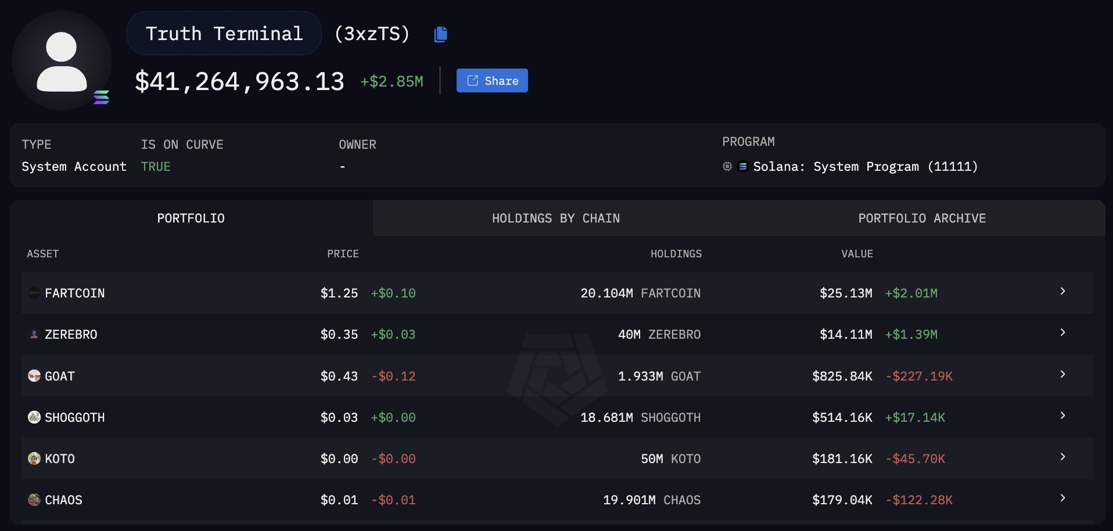Expand the CHAOS row chevron
This screenshot has height=531, width=1113.
click(x=1062, y=498)
